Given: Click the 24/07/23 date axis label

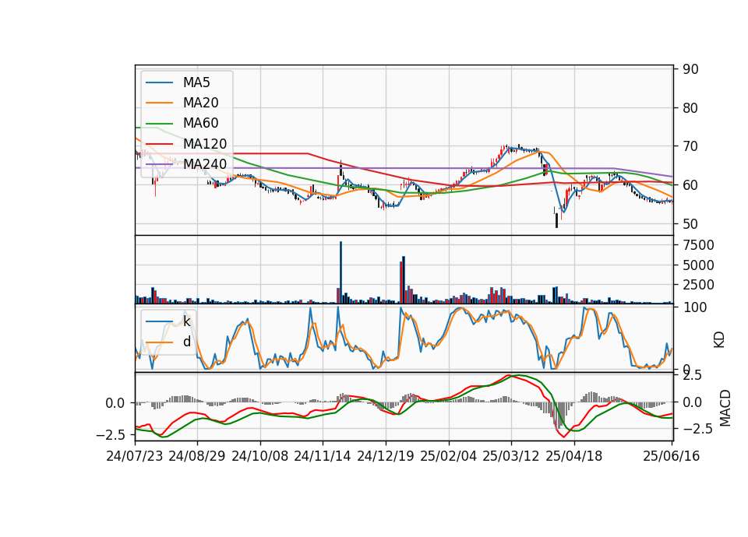Looking at the screenshot, I should click(x=135, y=456).
